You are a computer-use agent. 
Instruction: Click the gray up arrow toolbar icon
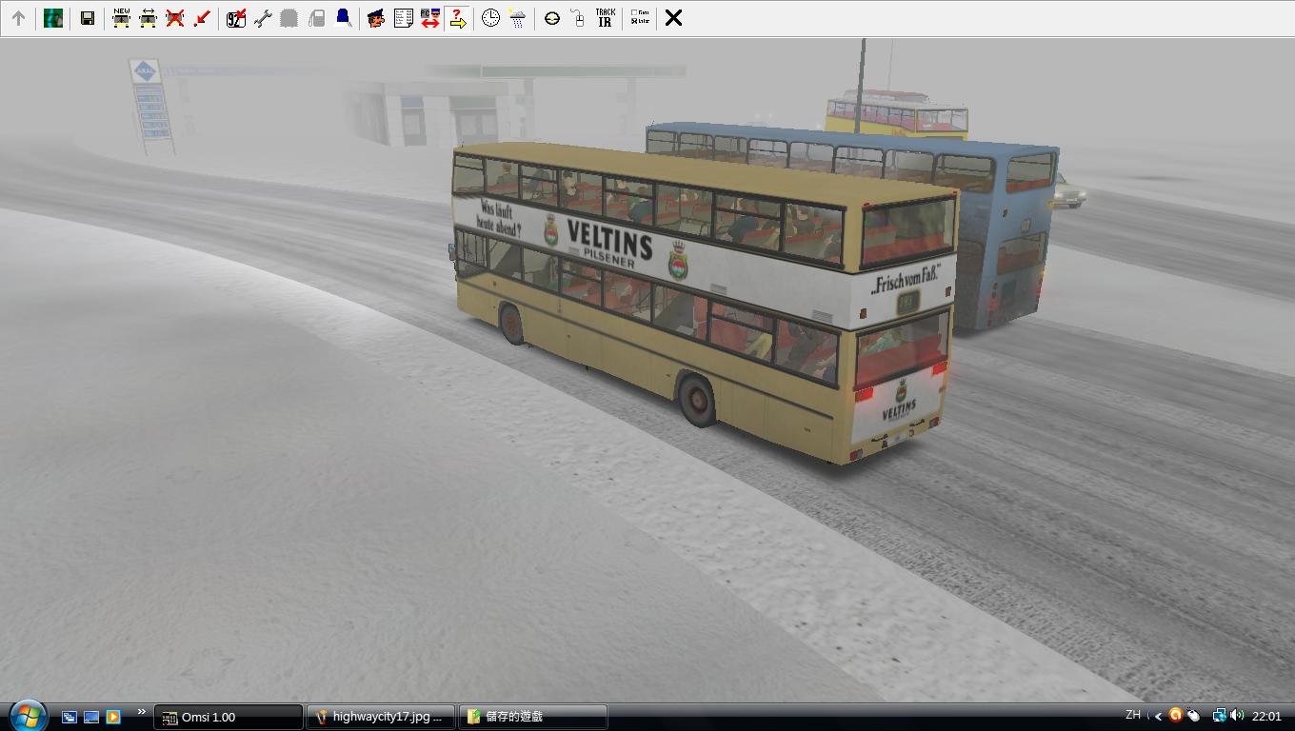click(18, 18)
